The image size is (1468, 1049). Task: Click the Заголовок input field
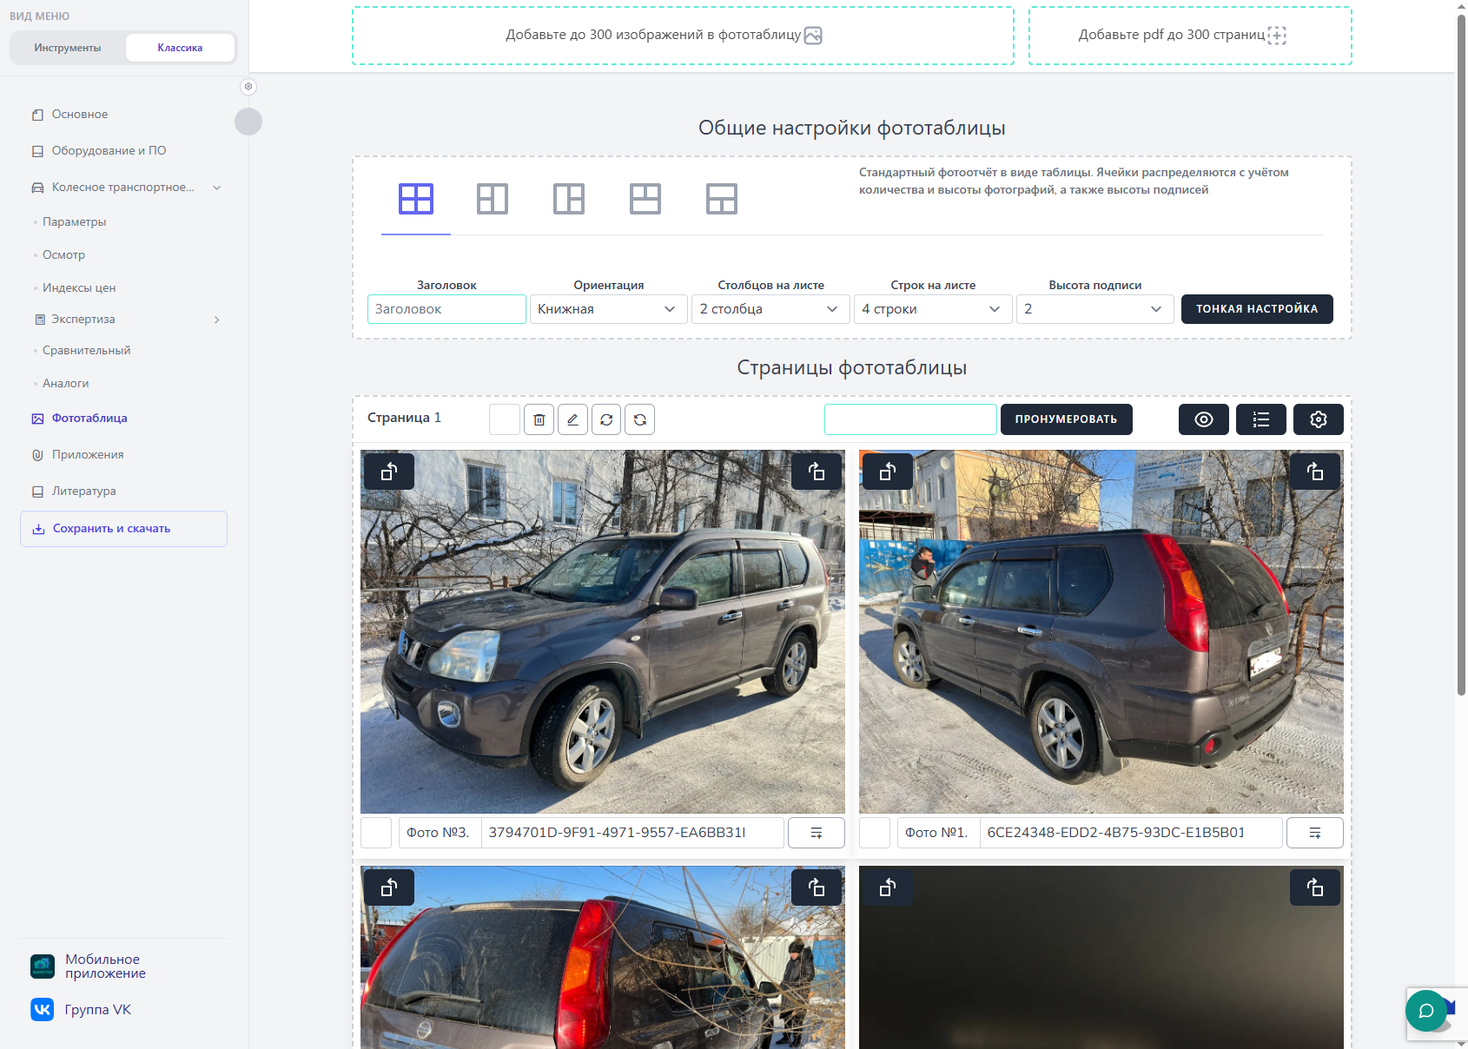point(446,309)
